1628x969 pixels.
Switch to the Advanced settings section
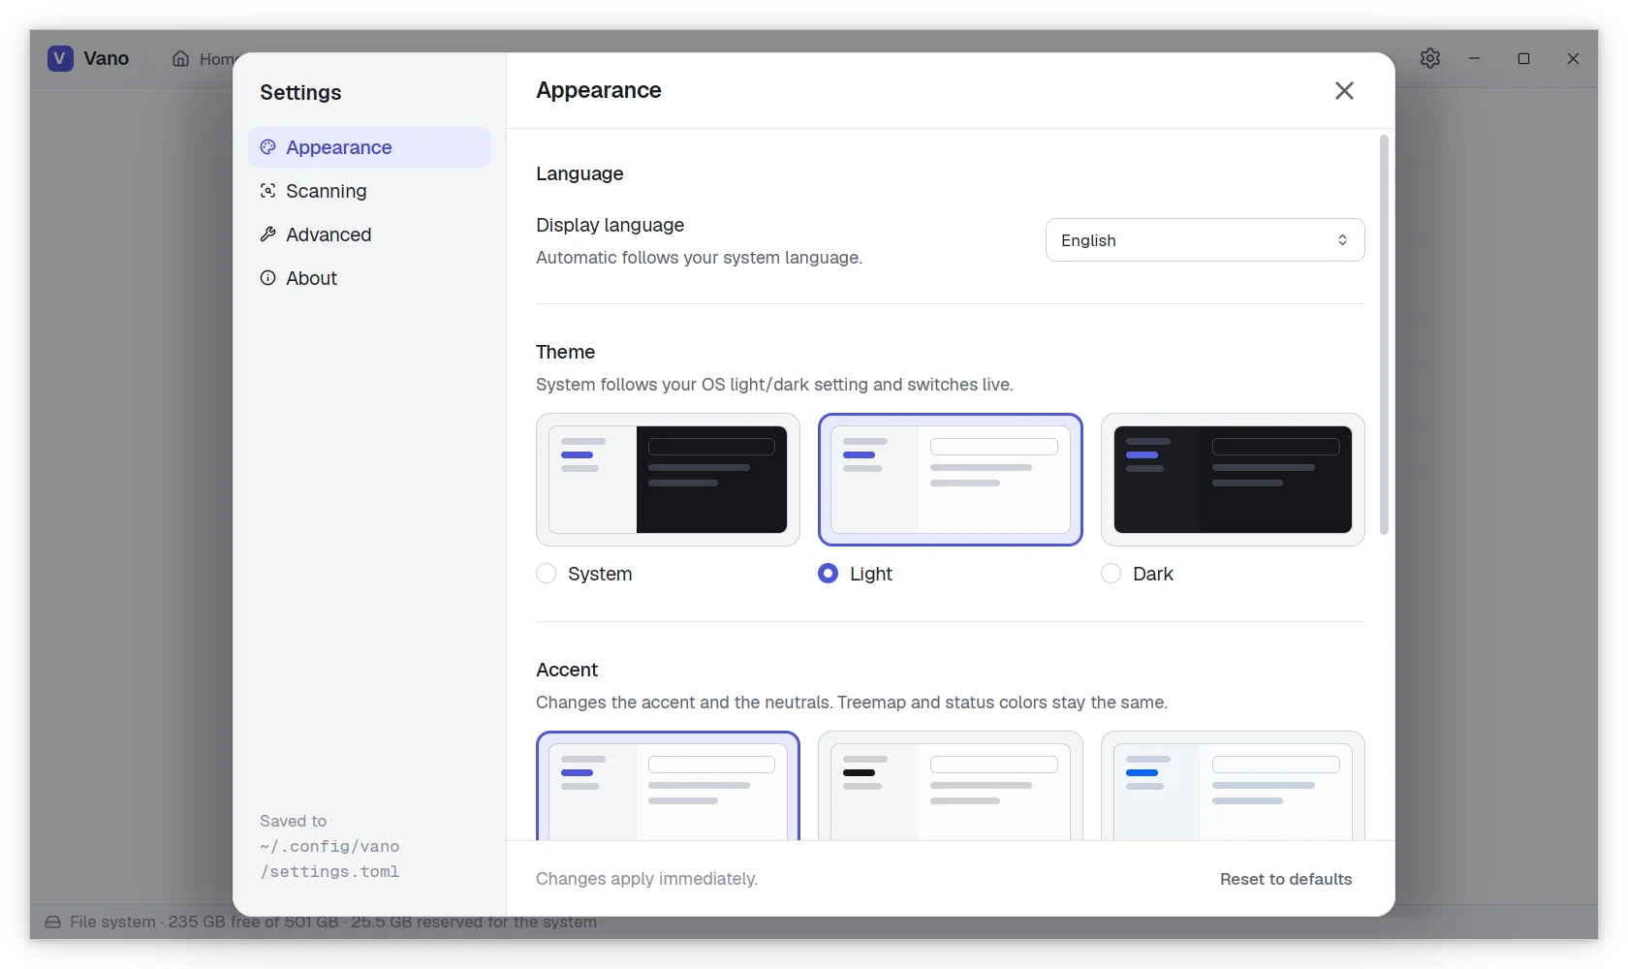(369, 234)
